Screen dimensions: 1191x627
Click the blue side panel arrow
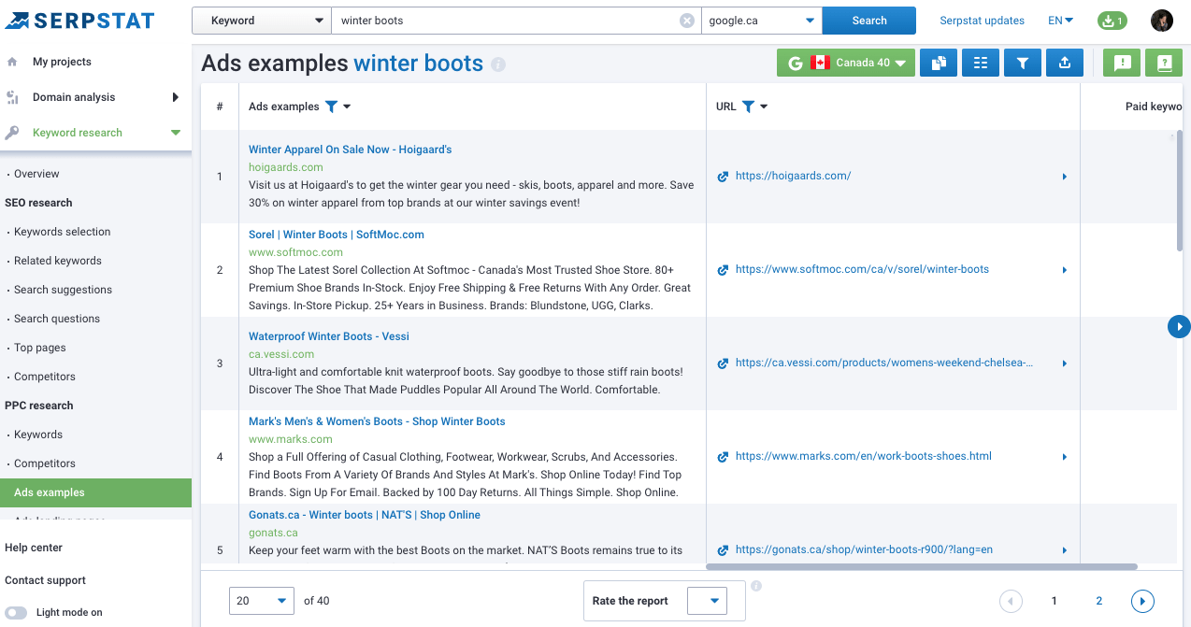click(x=1179, y=326)
